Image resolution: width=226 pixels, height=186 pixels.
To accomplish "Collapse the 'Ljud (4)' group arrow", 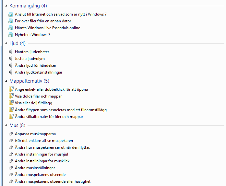I will pyautogui.click(x=6, y=43).
